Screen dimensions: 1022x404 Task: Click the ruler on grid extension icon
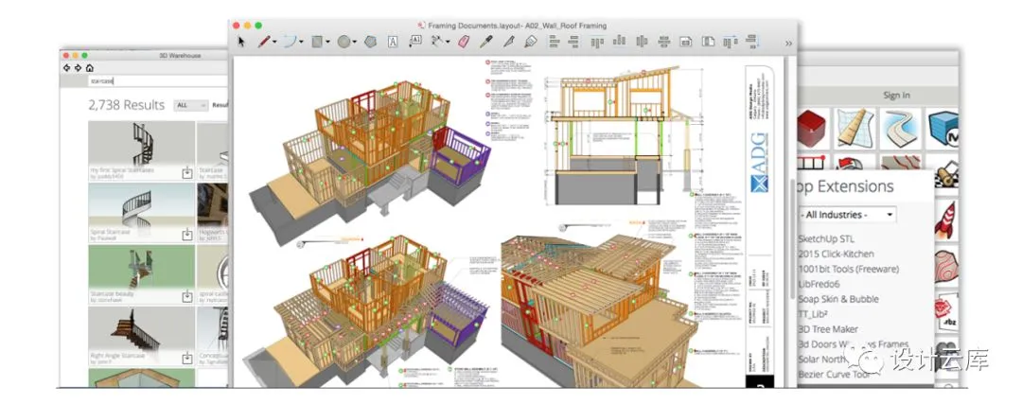tap(855, 128)
